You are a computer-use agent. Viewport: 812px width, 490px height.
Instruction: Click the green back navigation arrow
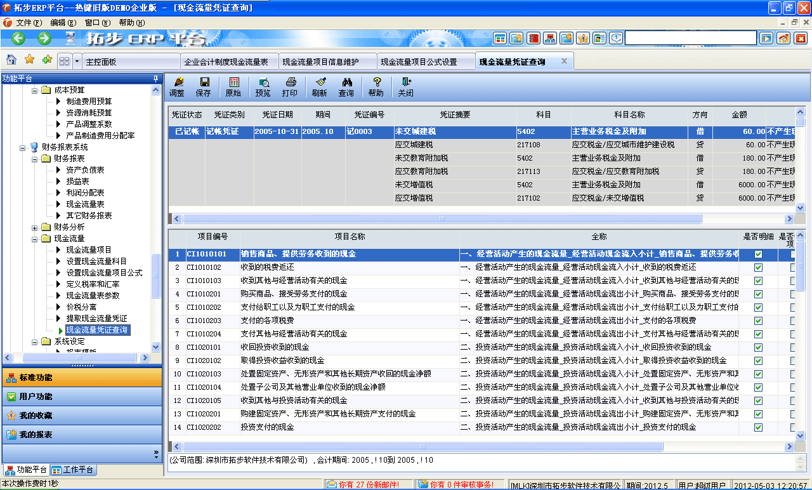point(17,38)
